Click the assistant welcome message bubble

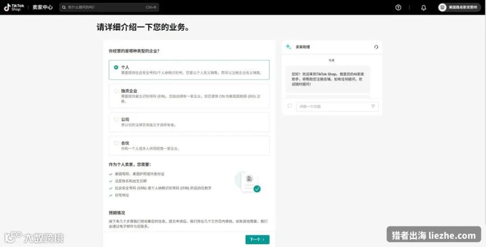[x=328, y=79]
